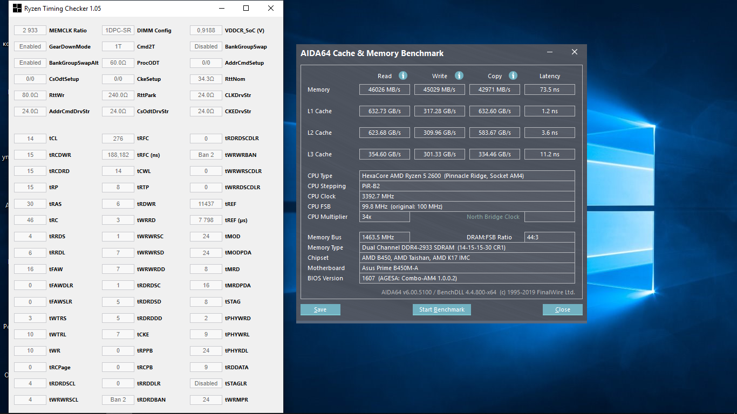Select the tWRWRBAN value field

pos(206,155)
